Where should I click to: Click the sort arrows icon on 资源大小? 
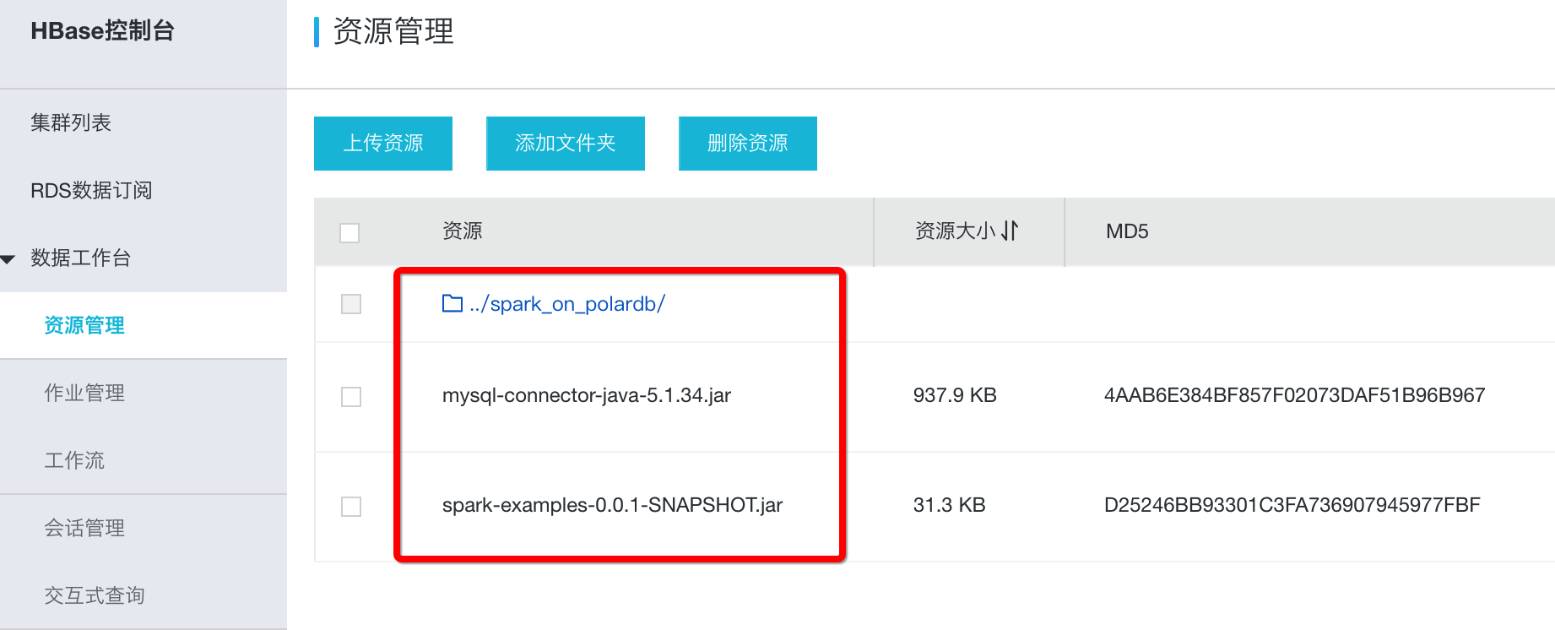[1010, 231]
